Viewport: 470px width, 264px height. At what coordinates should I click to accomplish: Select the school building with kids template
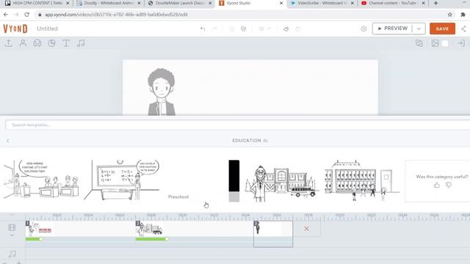pos(361,180)
